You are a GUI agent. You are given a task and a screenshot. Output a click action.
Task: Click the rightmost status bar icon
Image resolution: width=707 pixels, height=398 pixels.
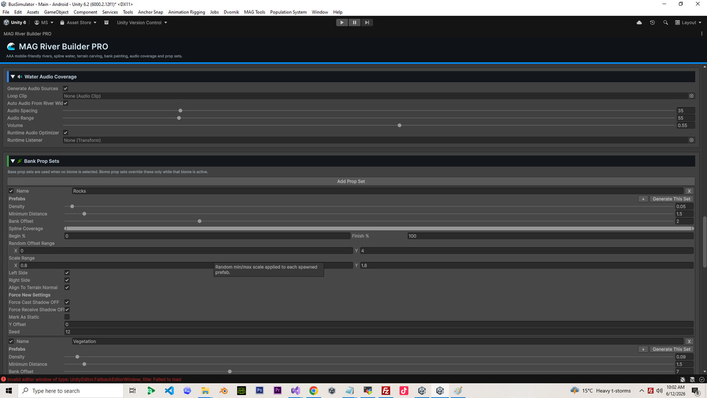pyautogui.click(x=702, y=379)
